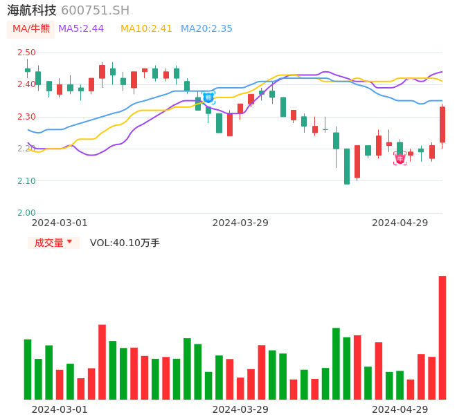Image resolution: width=475 pixels, height=419 pixels.
Task: Click 2024-03-29 date under price chart
Action: tap(240, 223)
